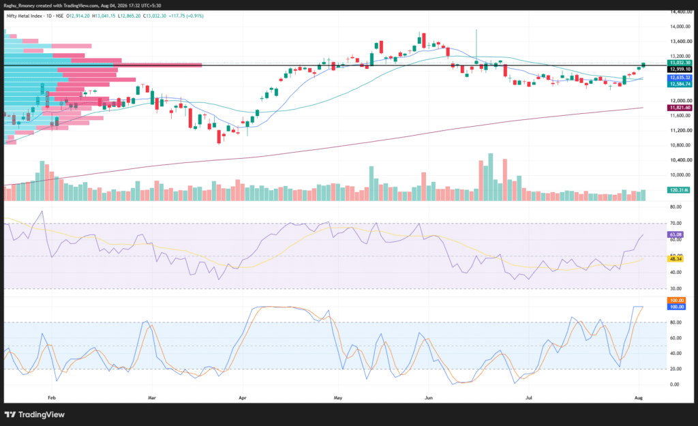Click the '13,600.00' price axis label
Viewport: 698px width, 426px height.
(681, 42)
